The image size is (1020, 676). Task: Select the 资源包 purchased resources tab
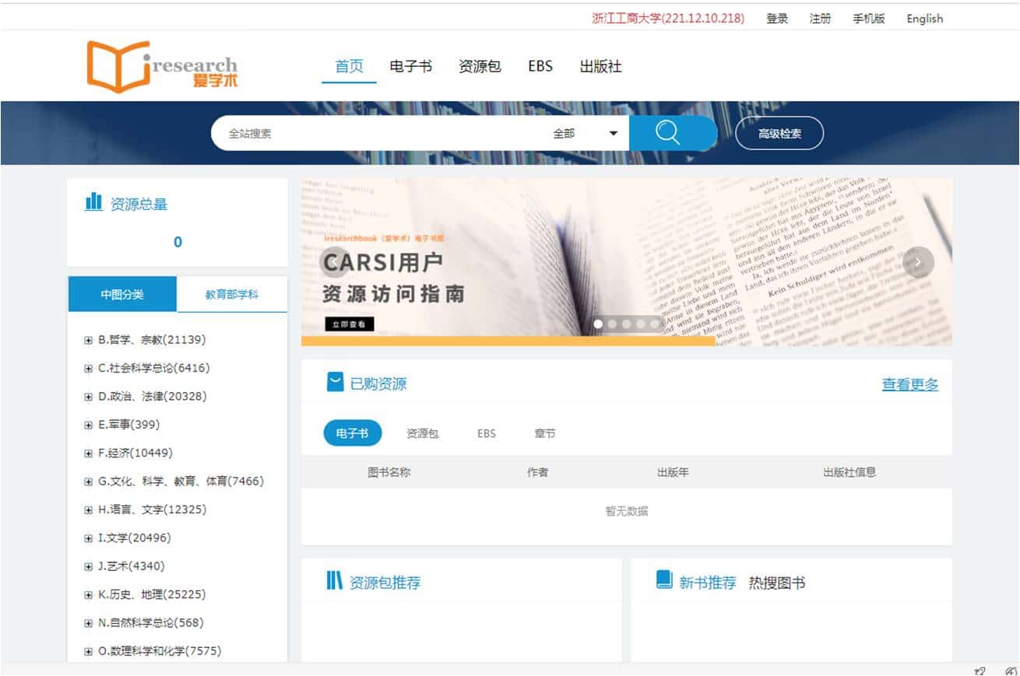point(422,433)
